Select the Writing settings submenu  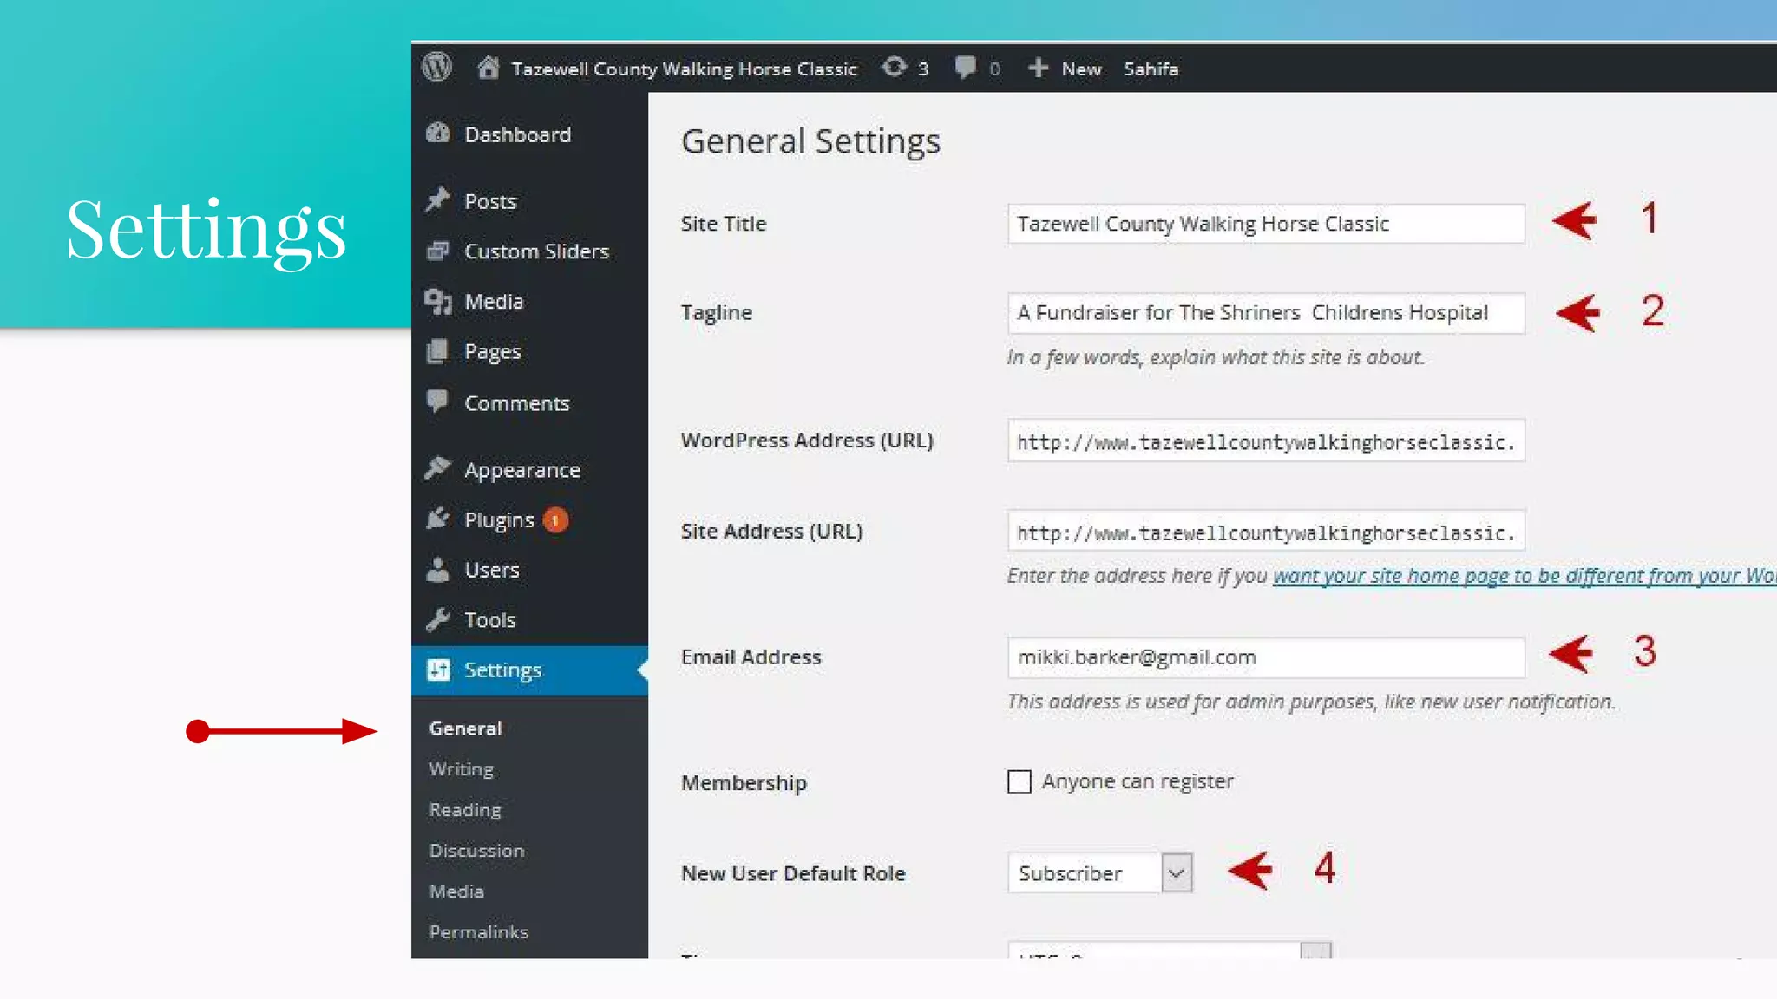[x=461, y=769]
